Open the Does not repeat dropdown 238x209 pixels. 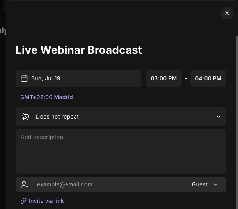pos(121,117)
